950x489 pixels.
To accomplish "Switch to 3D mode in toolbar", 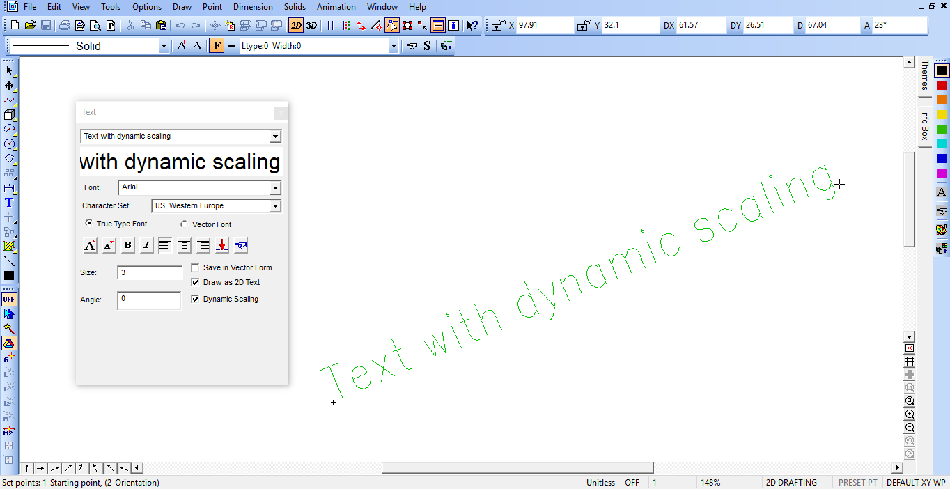I will click(311, 26).
